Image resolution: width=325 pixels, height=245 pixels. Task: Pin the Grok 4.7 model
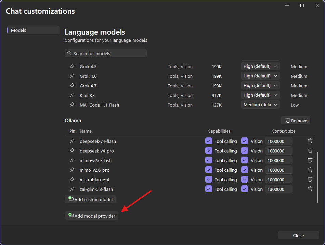tap(72, 85)
